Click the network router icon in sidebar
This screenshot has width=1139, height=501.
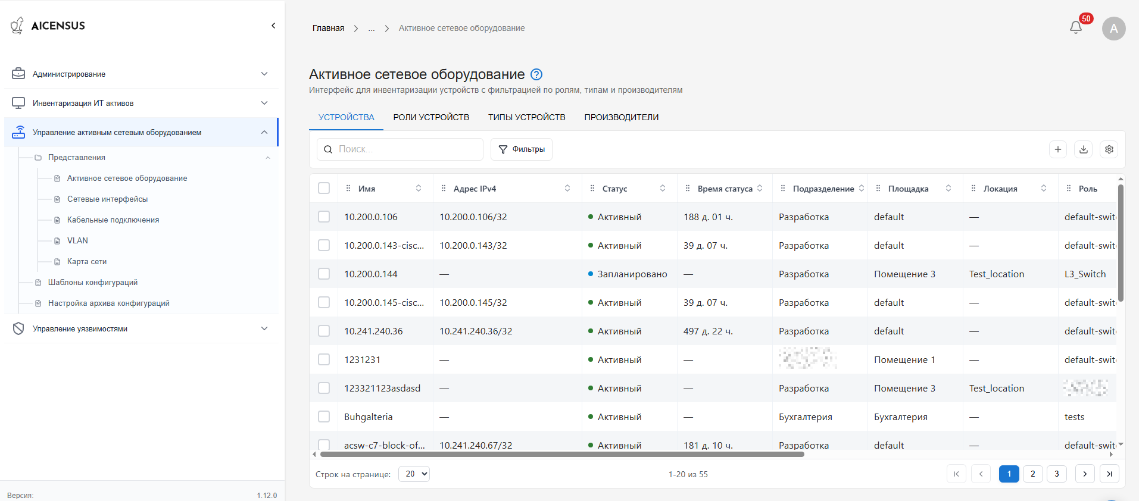(18, 132)
